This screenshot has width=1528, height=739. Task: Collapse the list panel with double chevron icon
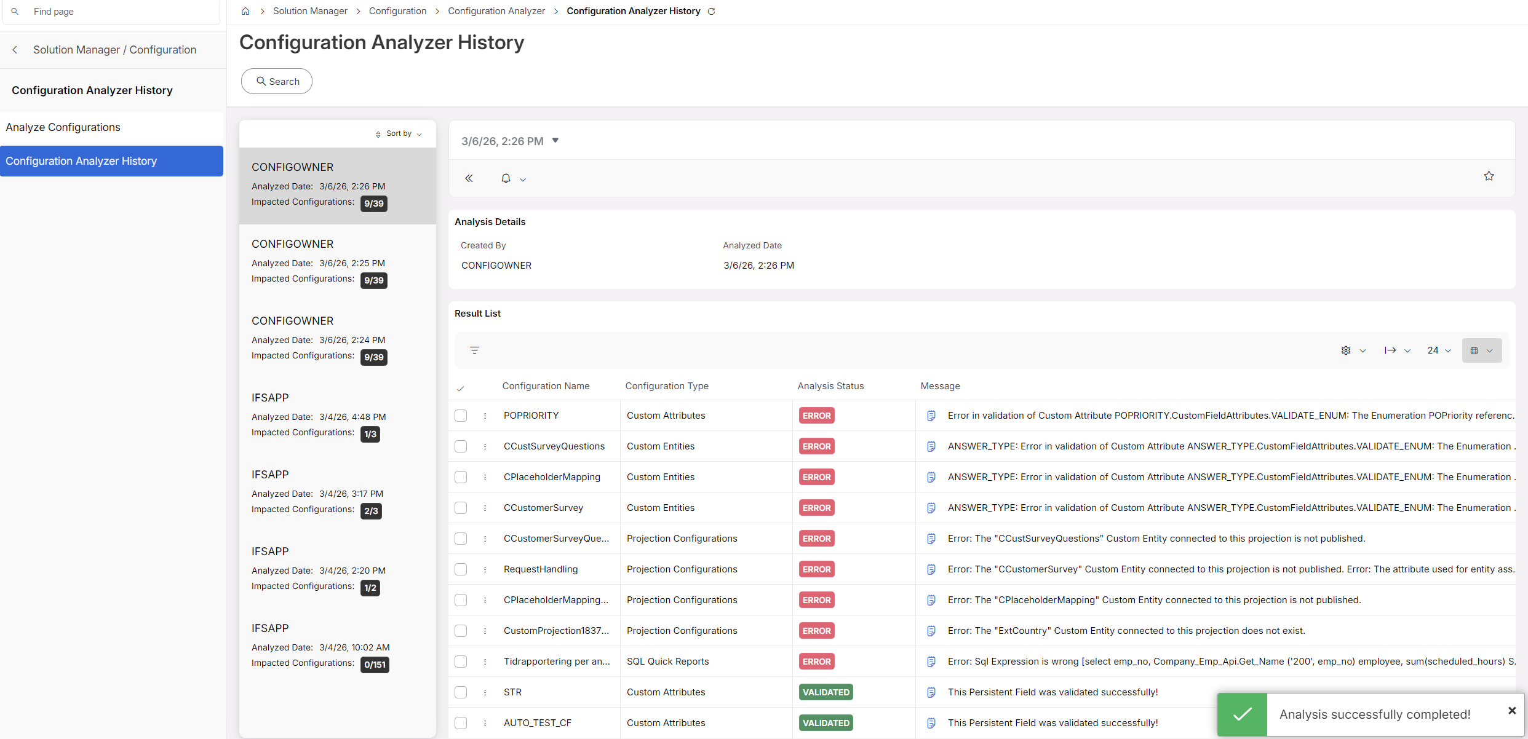click(469, 178)
